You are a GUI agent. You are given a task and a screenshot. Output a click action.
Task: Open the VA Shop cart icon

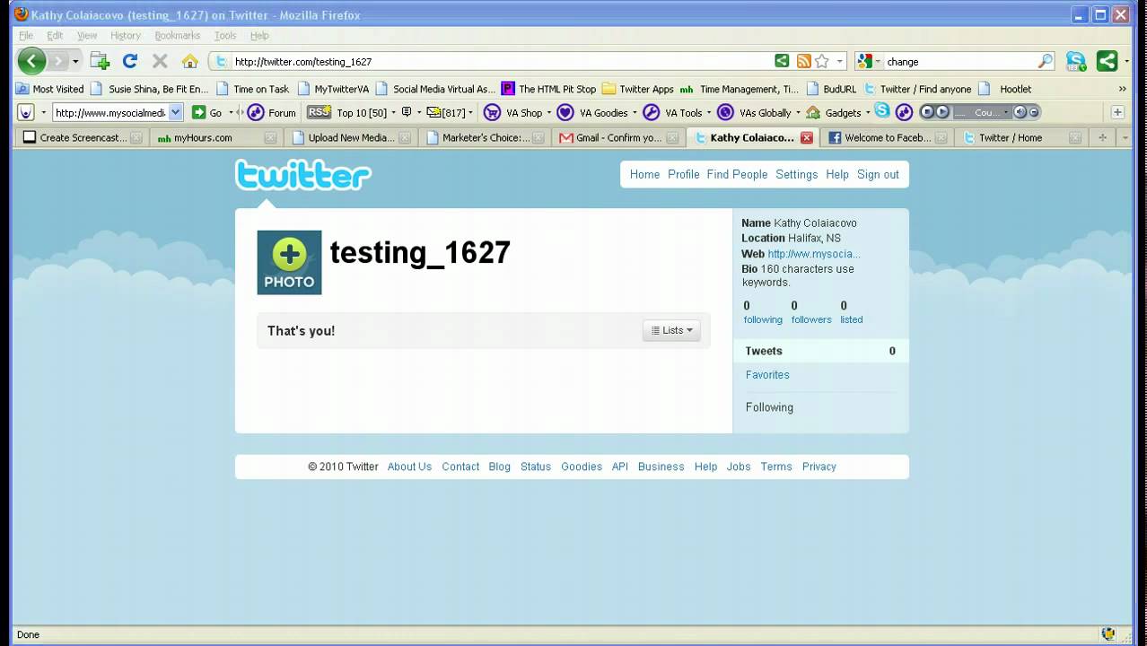point(492,112)
